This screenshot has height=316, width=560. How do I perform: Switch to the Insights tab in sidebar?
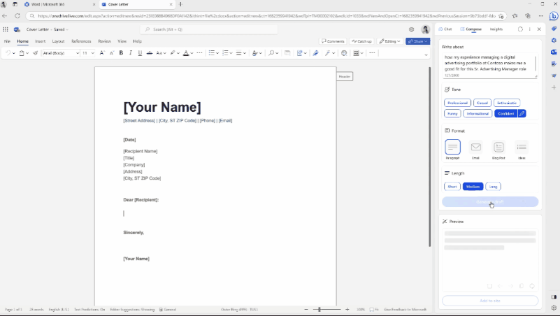(496, 29)
